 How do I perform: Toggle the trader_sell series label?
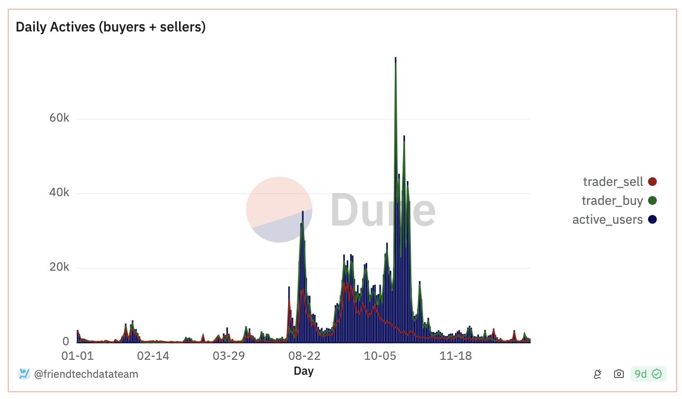click(613, 182)
